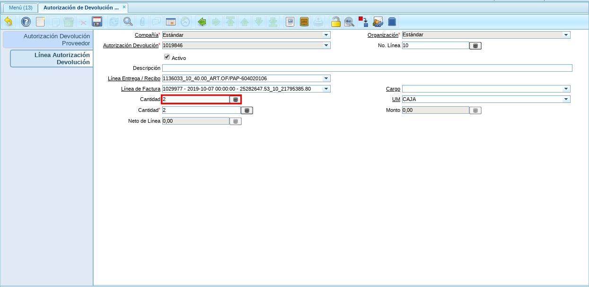Open Autorización Devolución Proveedor side tab
The image size is (589, 287).
[47, 40]
